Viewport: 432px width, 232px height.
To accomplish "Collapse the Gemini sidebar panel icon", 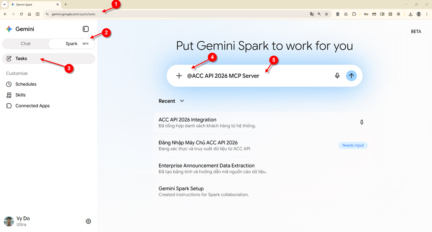I will pyautogui.click(x=86, y=29).
